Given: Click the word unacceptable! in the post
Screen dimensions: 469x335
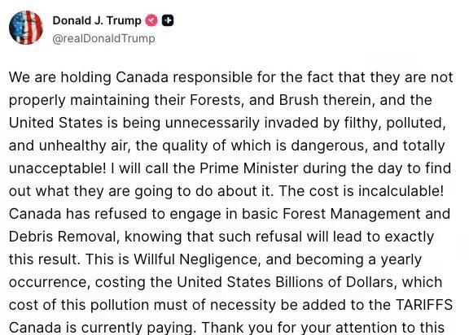Looking at the screenshot, I should tap(58, 168).
